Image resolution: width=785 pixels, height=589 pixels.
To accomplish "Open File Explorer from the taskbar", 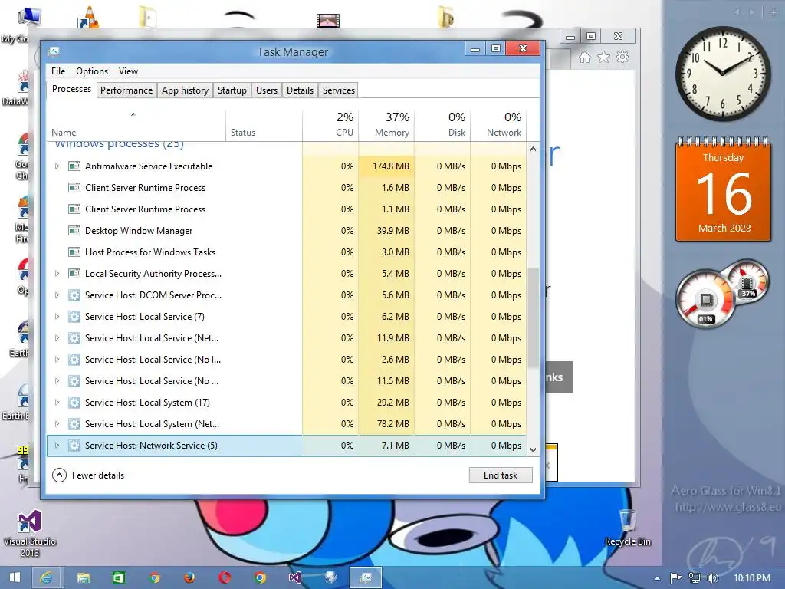I will coord(83,578).
